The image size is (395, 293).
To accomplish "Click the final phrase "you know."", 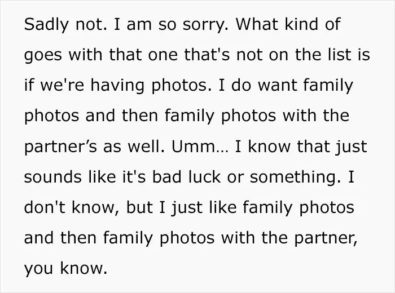I will tap(66, 269).
